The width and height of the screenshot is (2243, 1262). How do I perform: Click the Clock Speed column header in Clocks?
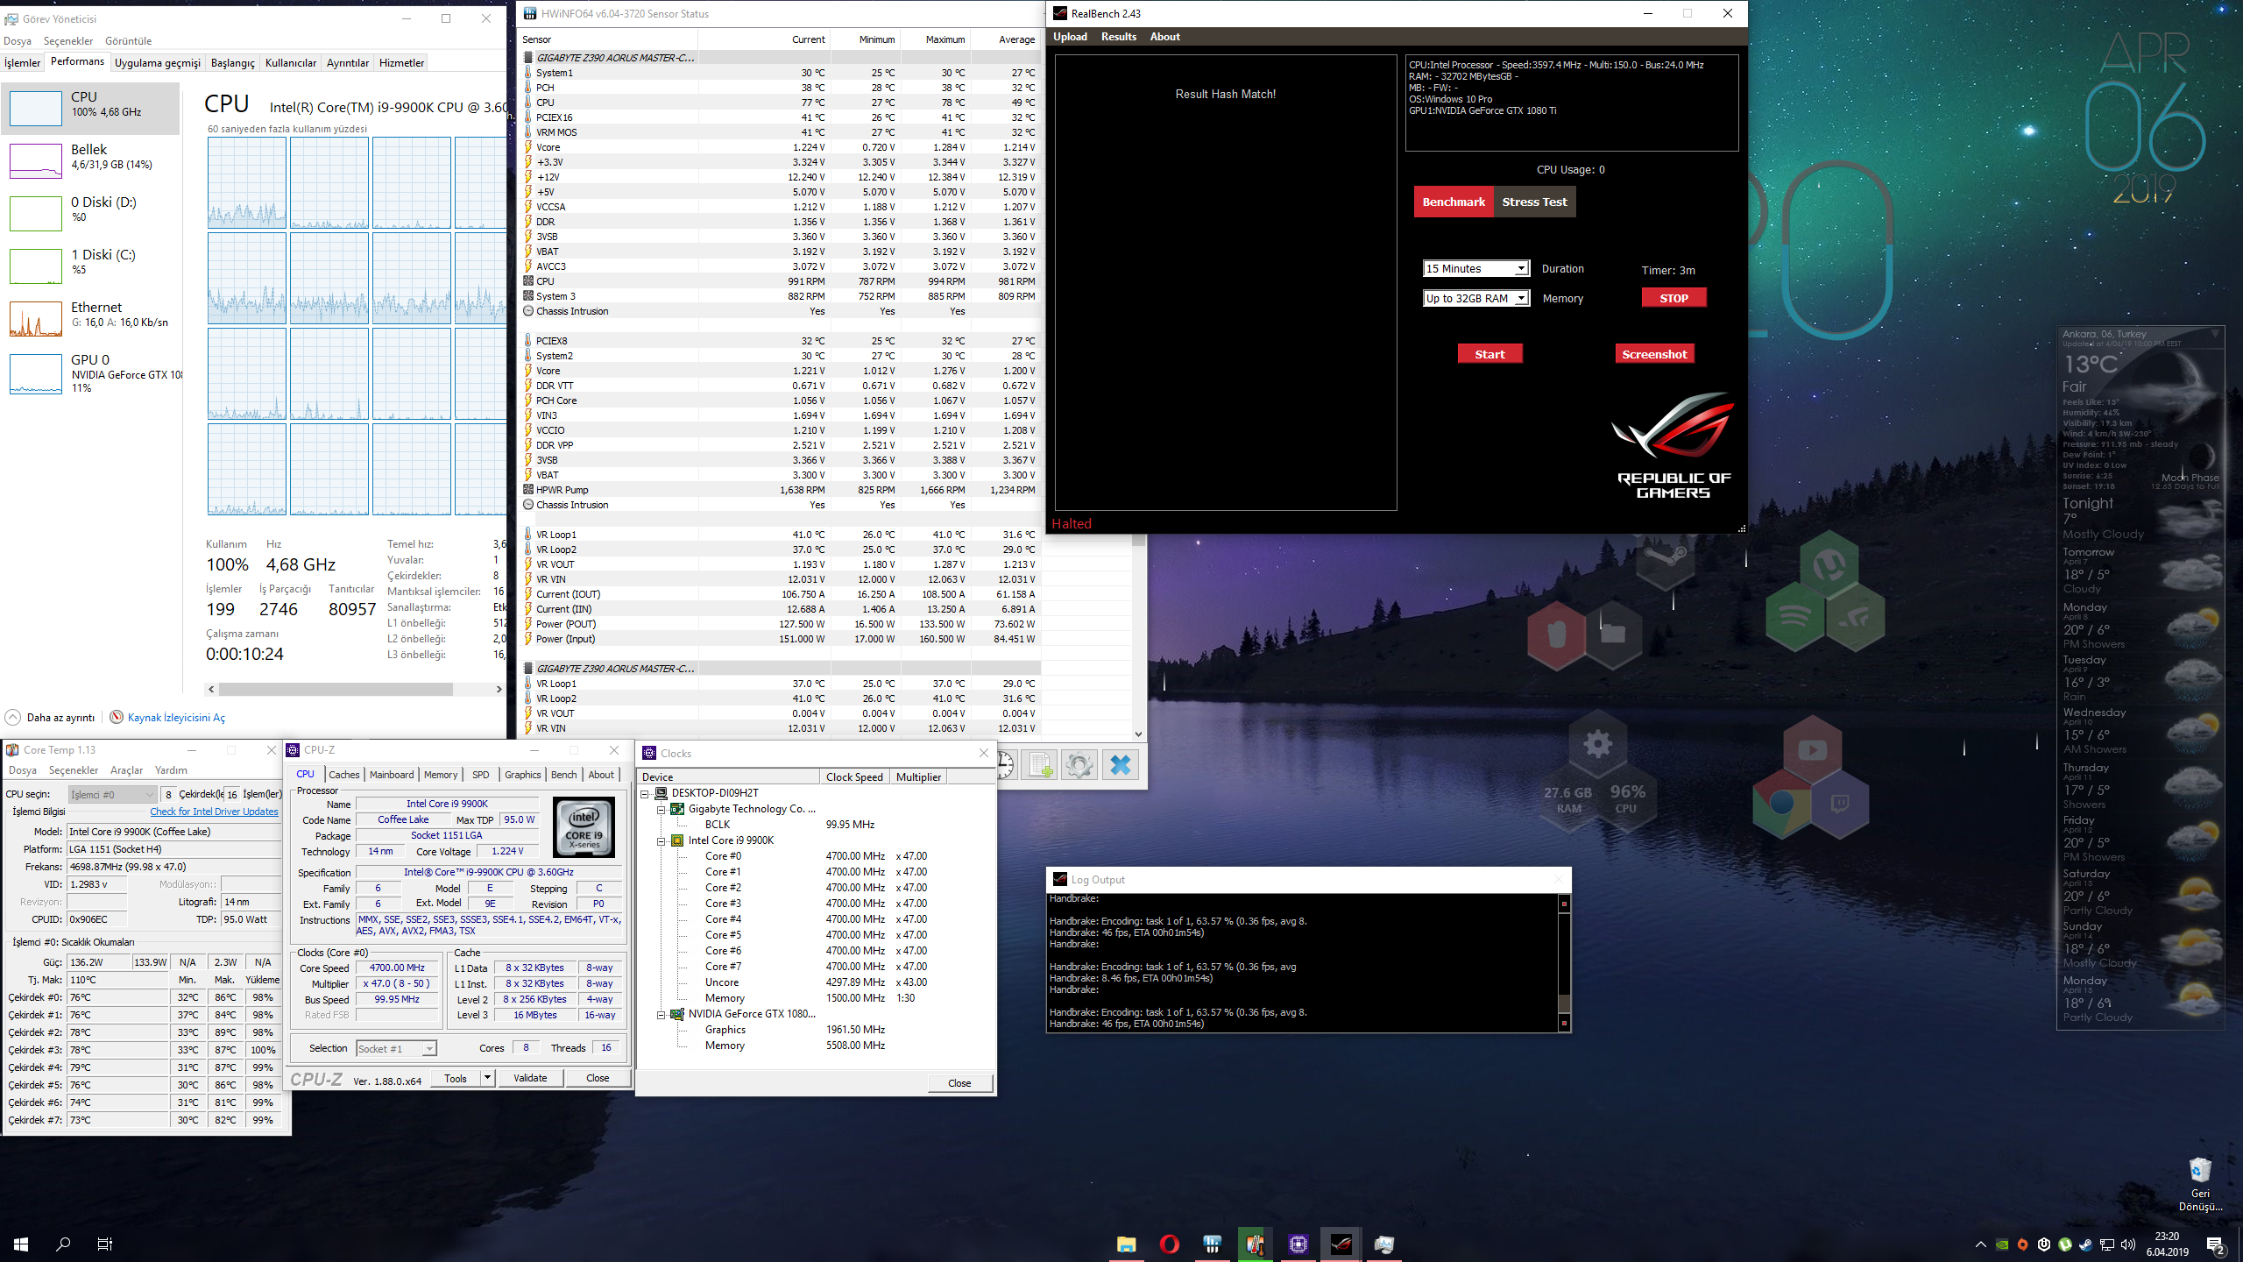tap(854, 777)
